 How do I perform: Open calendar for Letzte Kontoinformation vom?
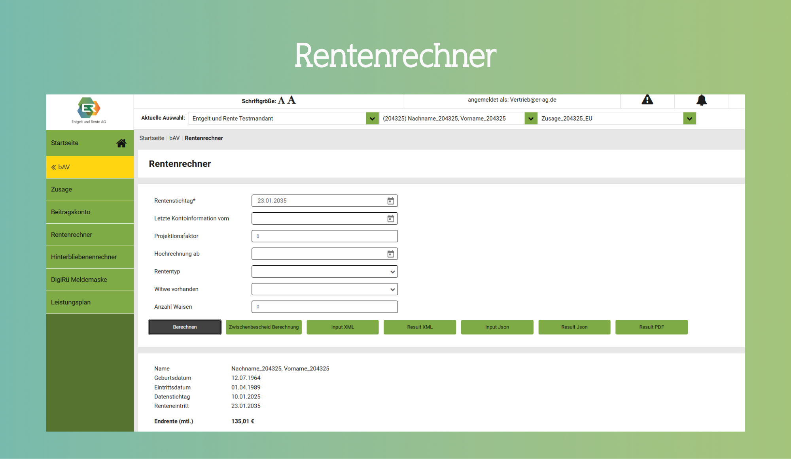coord(390,219)
